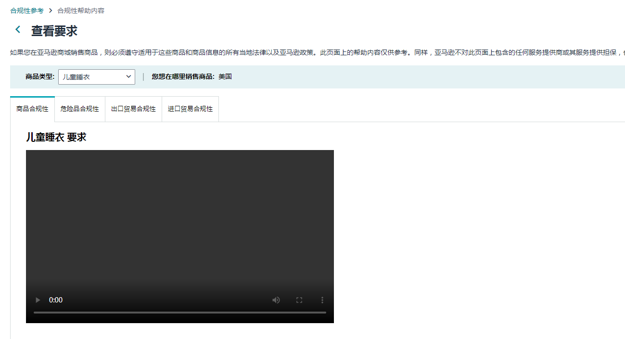625x339 pixels.
Task: Click the 儿童睡衣 要求 section heading
Action: (56, 137)
